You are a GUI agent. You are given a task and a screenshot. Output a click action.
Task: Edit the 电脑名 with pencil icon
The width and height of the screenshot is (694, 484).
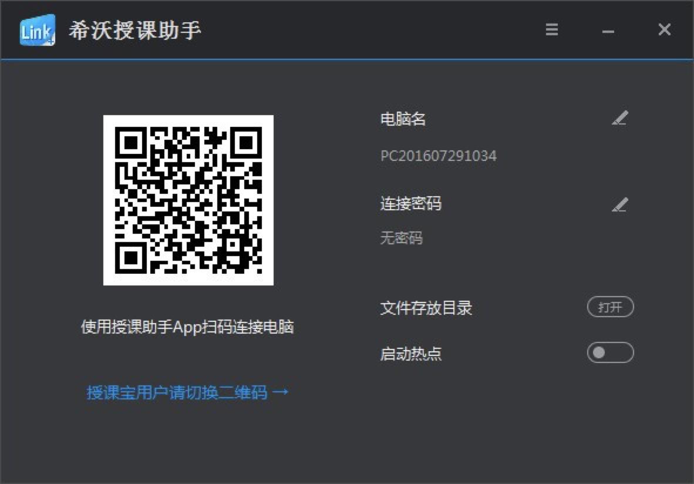click(619, 118)
